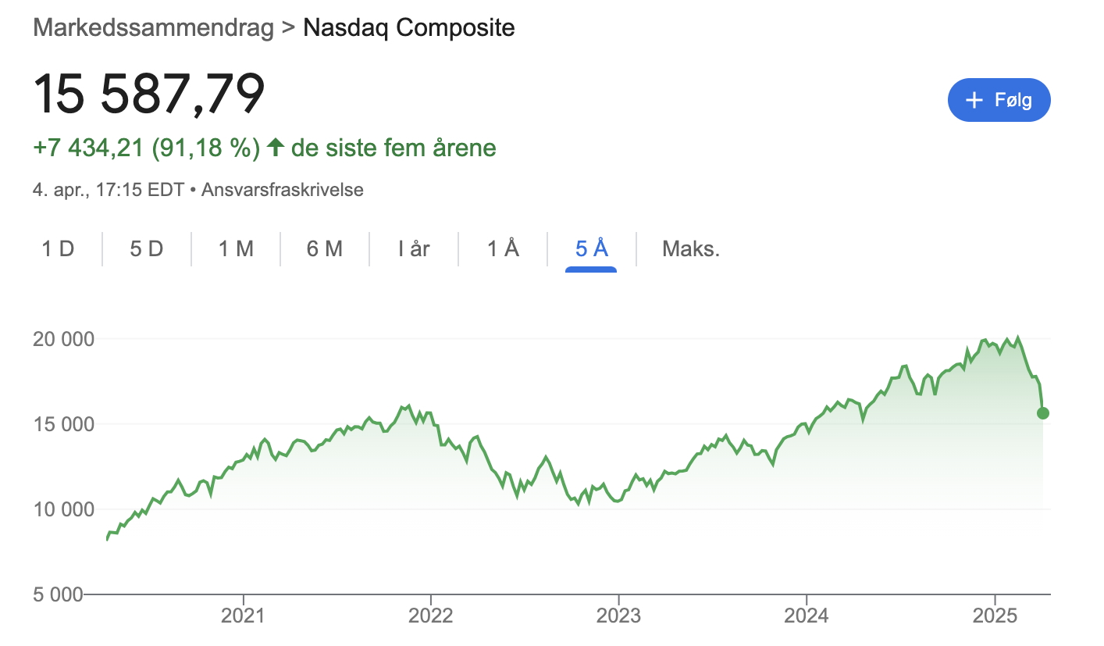This screenshot has height=646, width=1104.
Task: Click the Ansvarsfraskrivelse disclaimer link
Action: point(282,190)
